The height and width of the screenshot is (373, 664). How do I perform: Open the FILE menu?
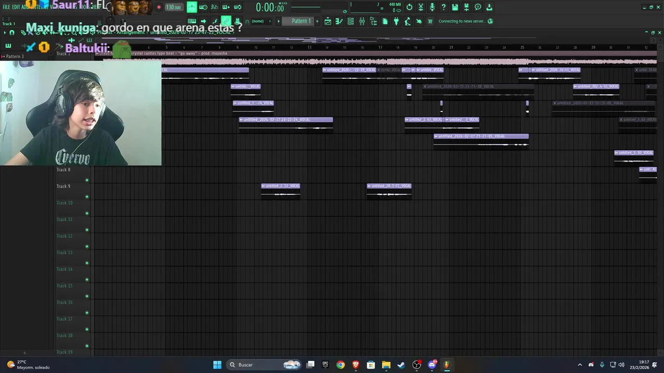[x=6, y=7]
